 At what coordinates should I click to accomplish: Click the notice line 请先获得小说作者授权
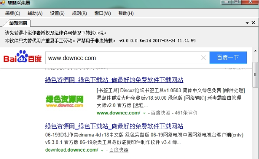click(56, 33)
